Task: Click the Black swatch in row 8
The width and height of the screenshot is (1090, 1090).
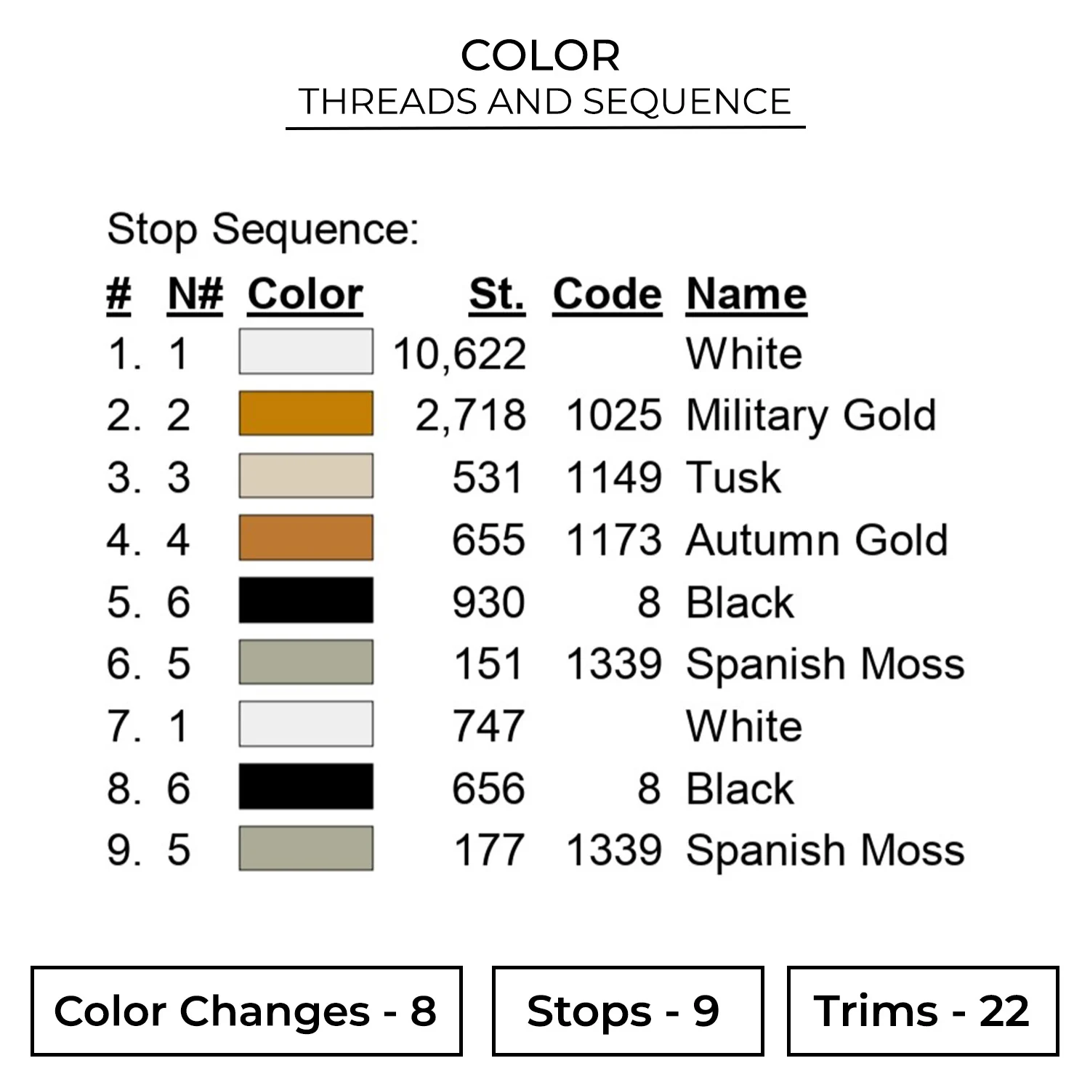Action: click(x=306, y=786)
